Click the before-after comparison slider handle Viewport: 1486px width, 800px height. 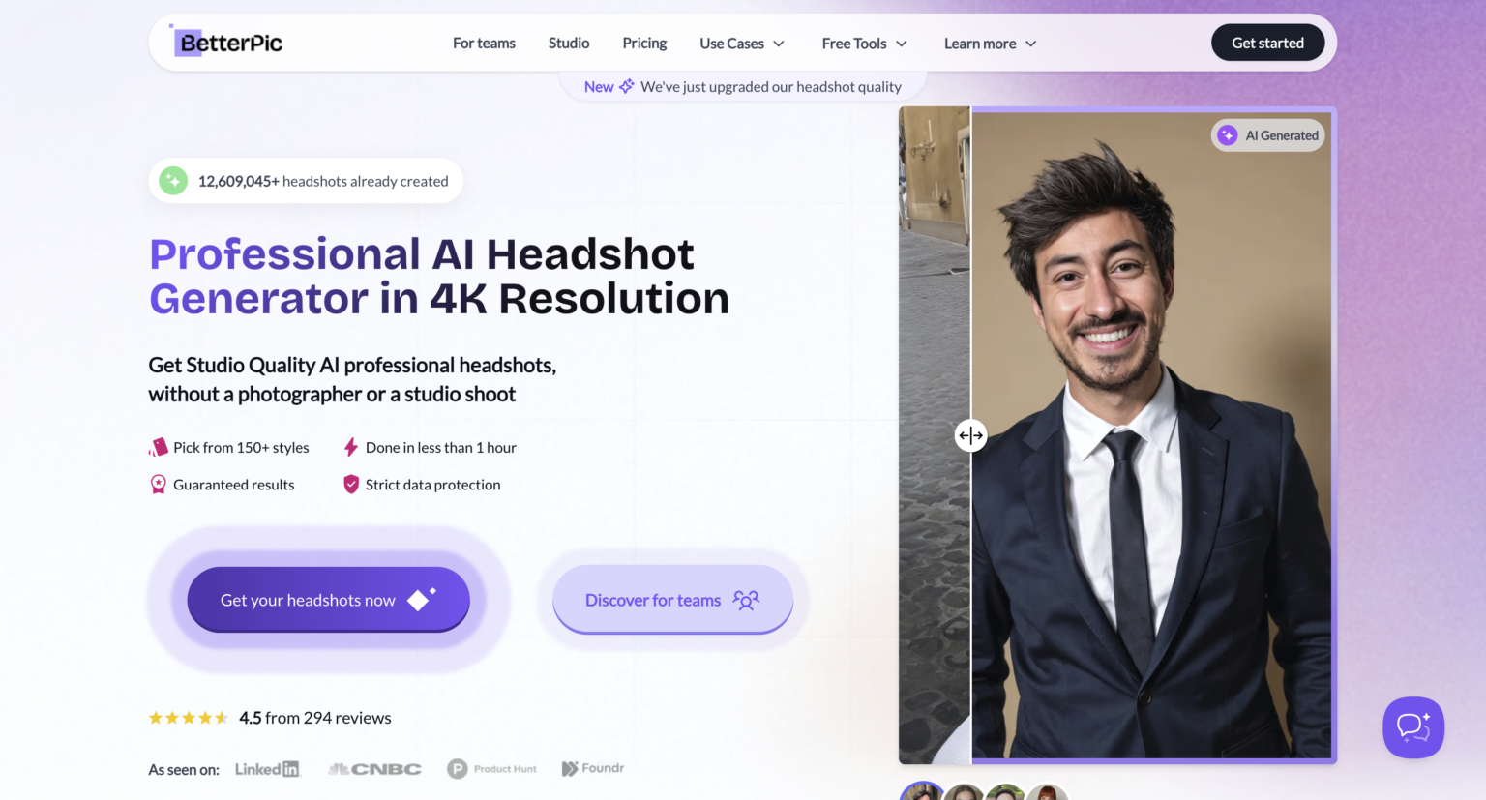point(970,435)
